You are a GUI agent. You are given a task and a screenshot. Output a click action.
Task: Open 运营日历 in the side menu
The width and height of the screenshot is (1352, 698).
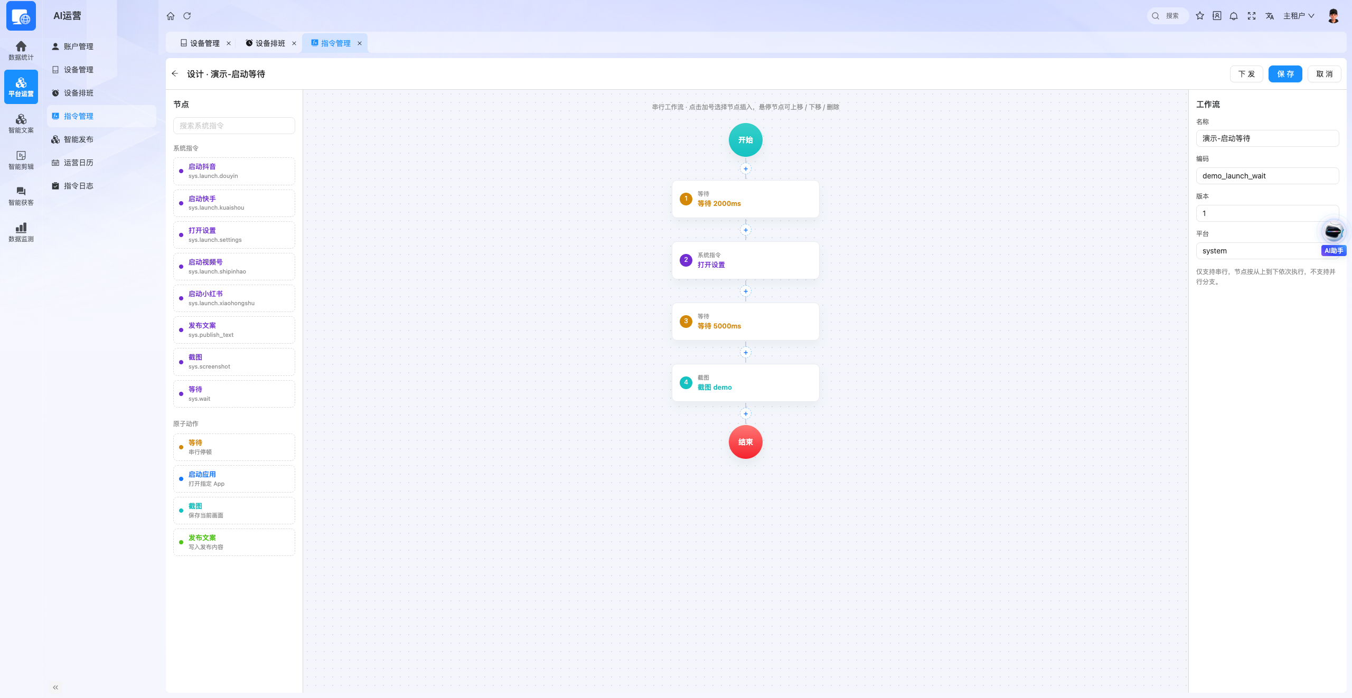point(101,163)
